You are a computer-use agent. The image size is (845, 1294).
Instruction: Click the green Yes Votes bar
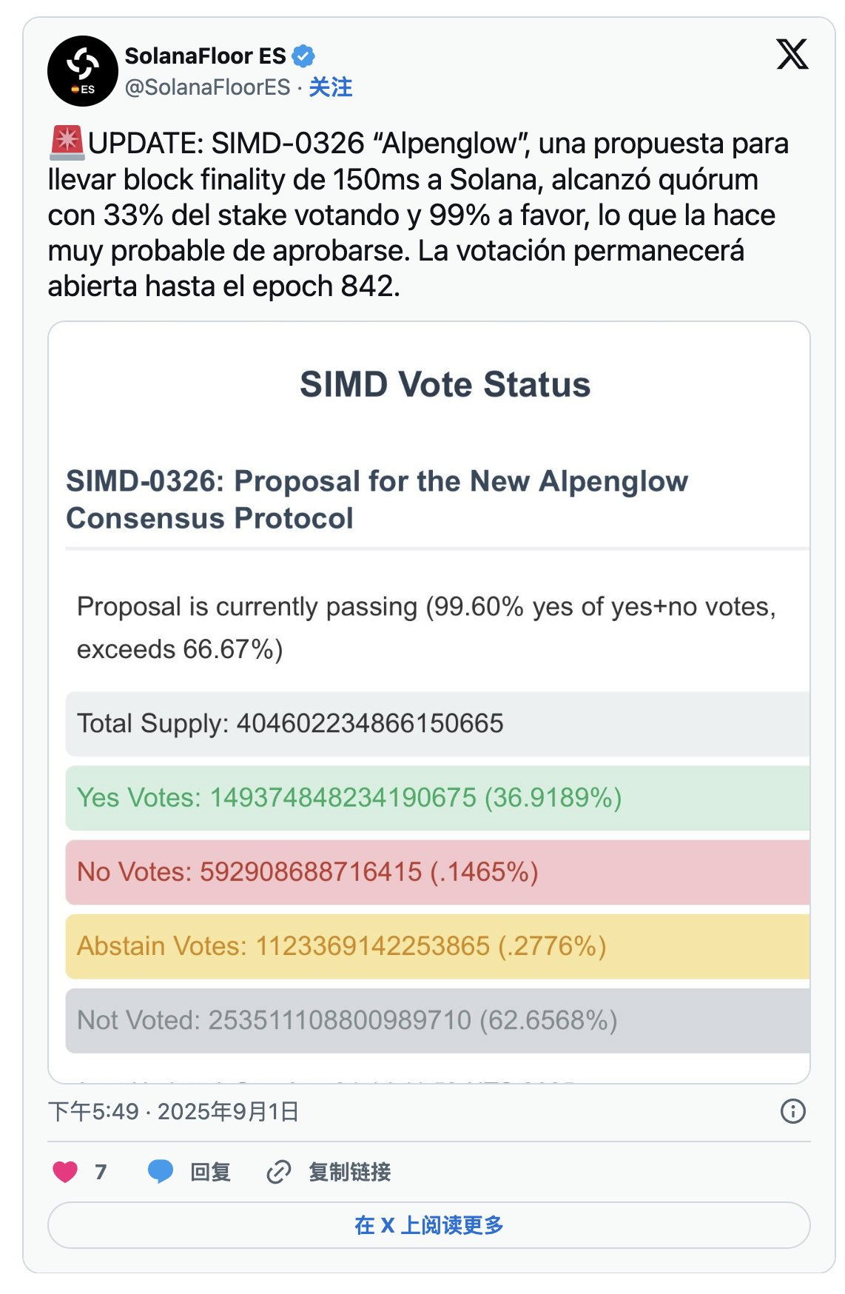(x=437, y=798)
